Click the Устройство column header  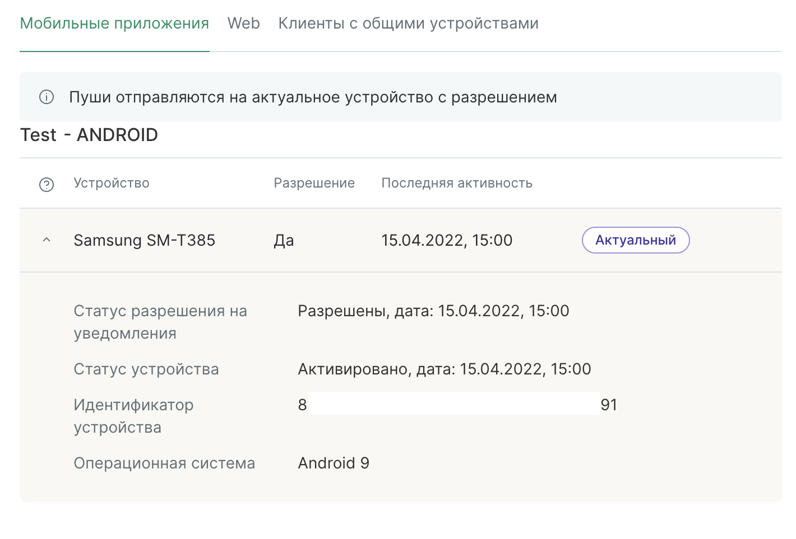point(112,184)
